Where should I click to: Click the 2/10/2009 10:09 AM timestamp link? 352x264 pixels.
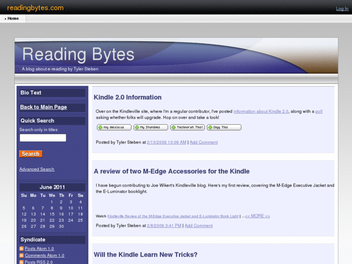(x=167, y=142)
